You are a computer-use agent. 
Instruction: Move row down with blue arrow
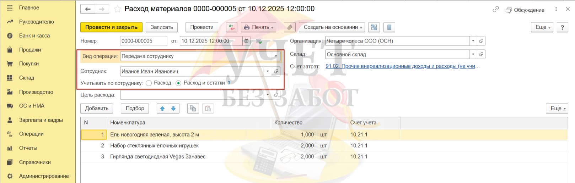173,109
